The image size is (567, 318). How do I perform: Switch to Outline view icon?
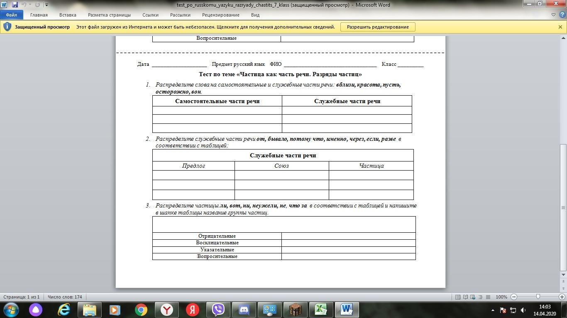point(480,297)
